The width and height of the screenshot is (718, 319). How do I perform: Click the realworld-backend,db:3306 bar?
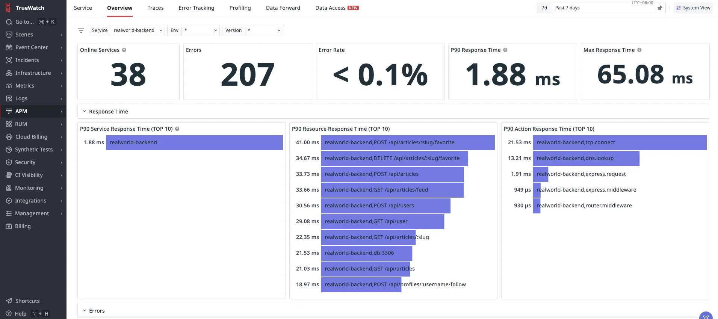366,253
